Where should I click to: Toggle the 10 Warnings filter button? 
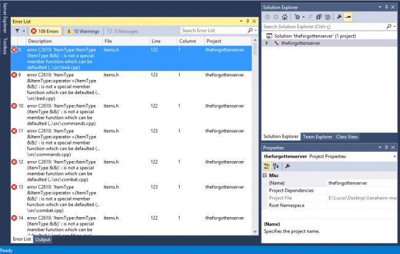tap(83, 31)
